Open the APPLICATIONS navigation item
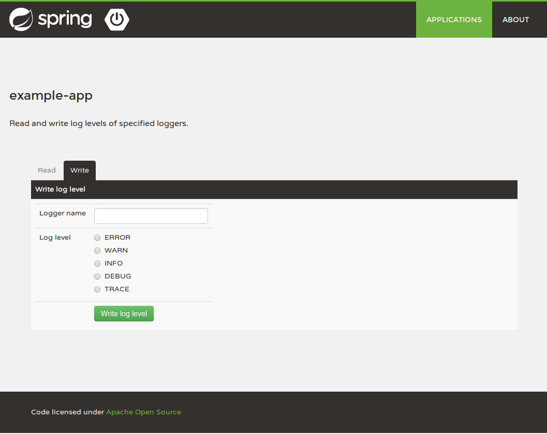 point(454,20)
